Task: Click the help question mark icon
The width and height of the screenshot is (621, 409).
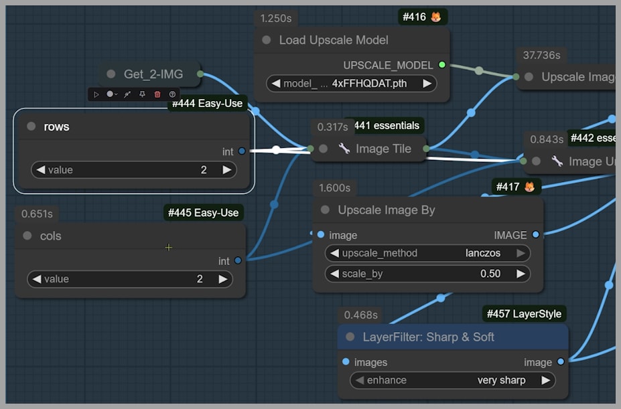Action: pyautogui.click(x=172, y=94)
